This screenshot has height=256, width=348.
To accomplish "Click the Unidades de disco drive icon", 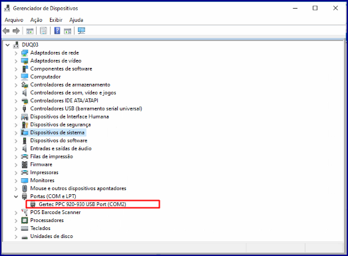I will tap(25, 237).
